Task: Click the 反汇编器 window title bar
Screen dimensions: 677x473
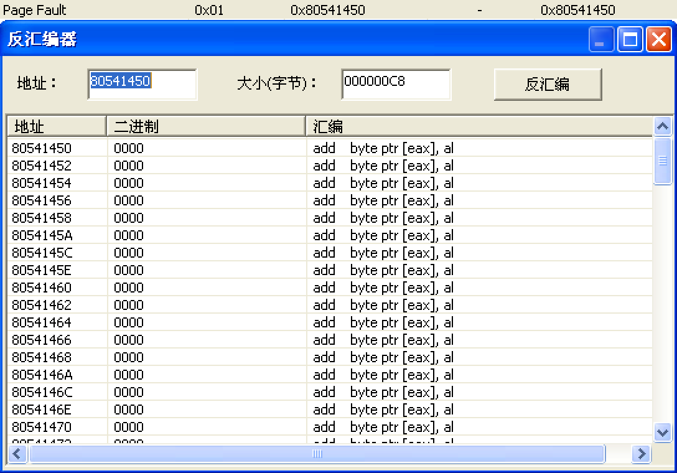Action: coord(249,39)
